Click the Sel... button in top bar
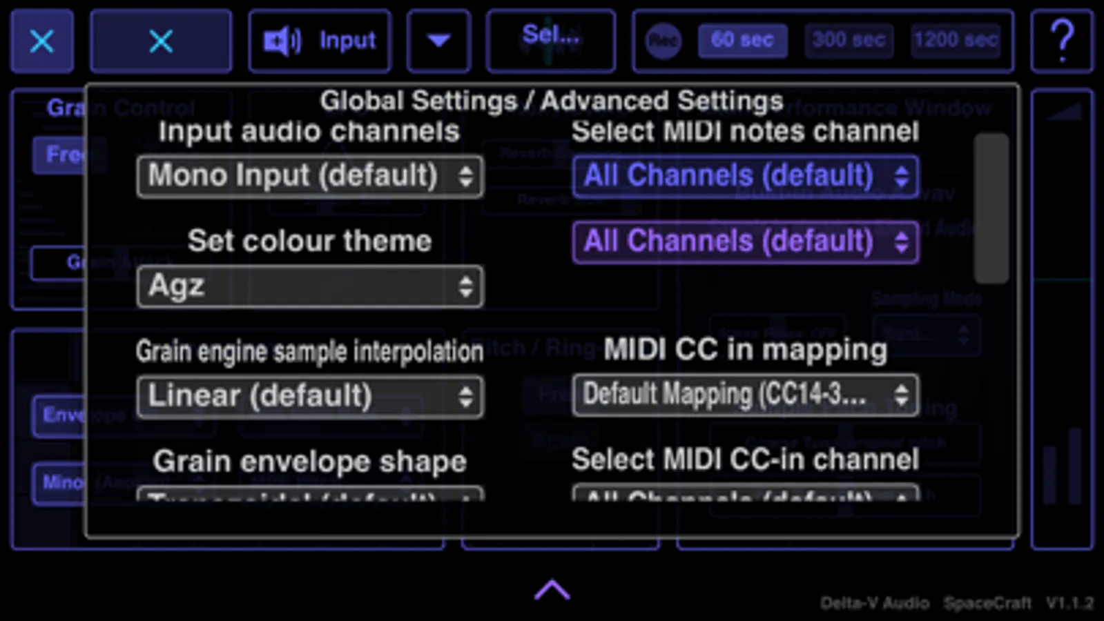 [x=551, y=41]
